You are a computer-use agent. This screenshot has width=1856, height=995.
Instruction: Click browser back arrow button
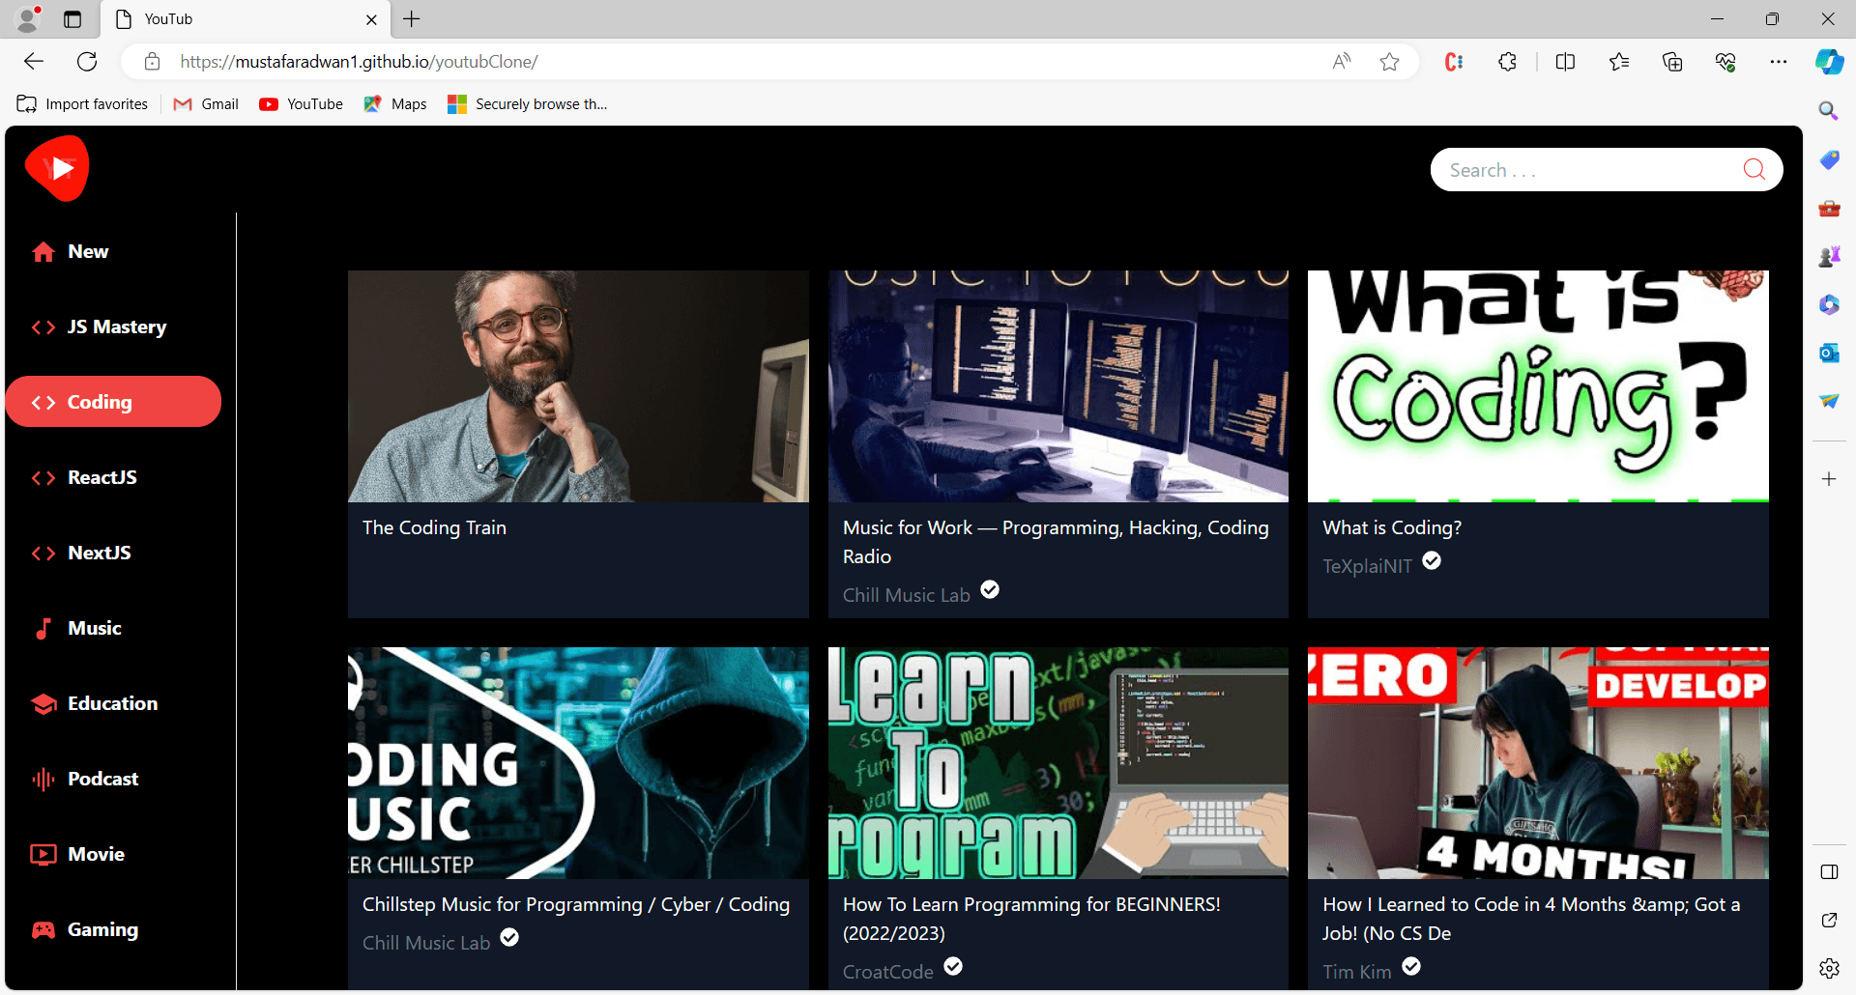tap(34, 62)
